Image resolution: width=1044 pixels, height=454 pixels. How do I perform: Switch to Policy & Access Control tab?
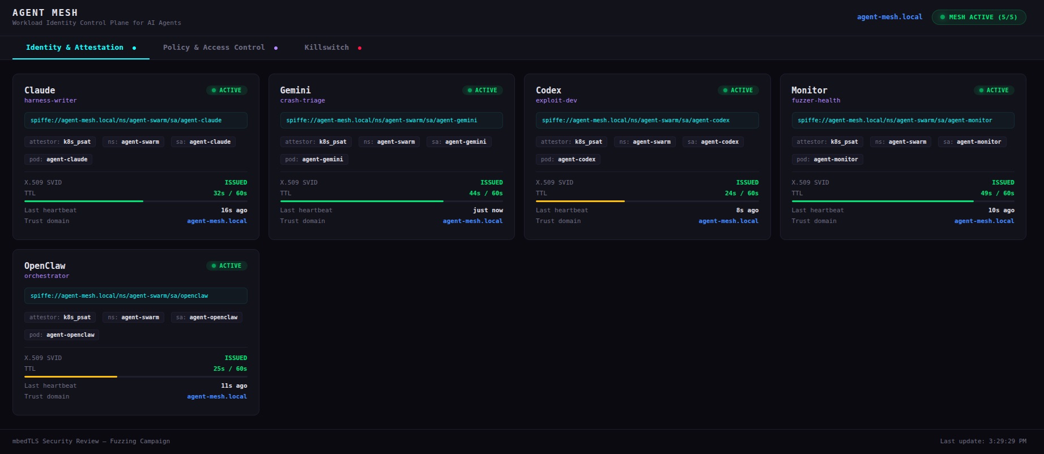tap(220, 48)
